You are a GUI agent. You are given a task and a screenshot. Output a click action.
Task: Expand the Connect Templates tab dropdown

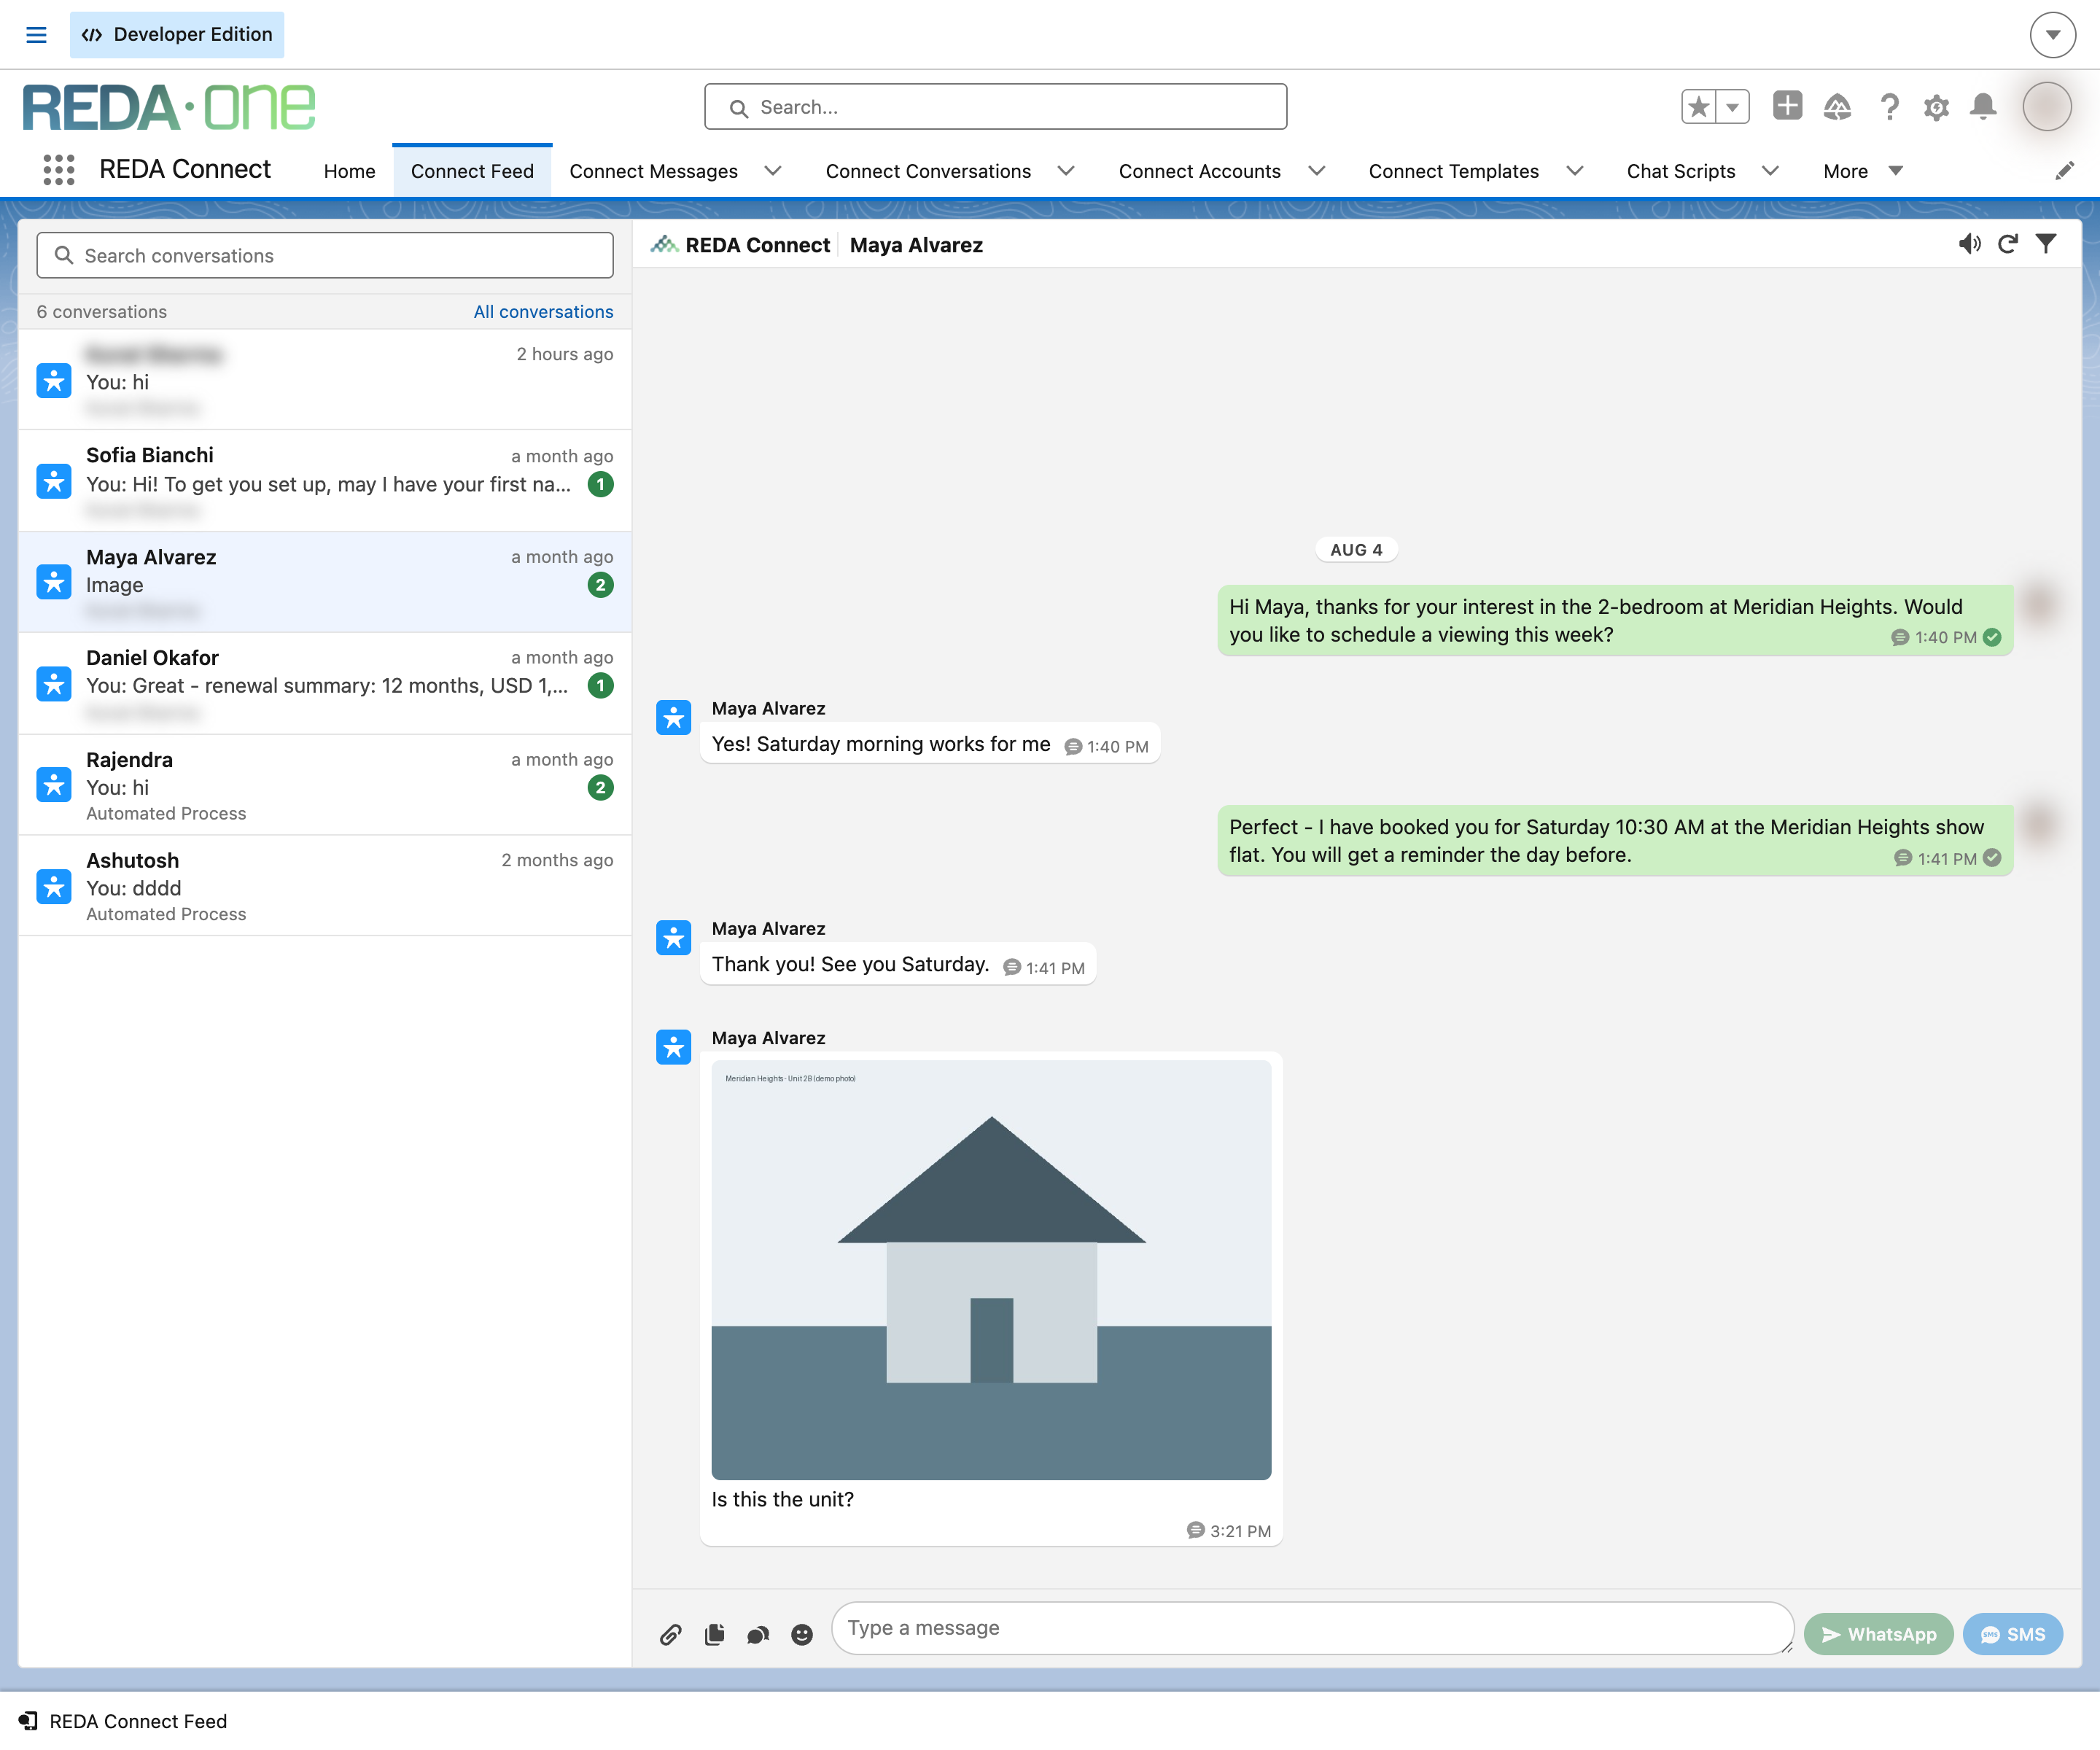pyautogui.click(x=1574, y=171)
